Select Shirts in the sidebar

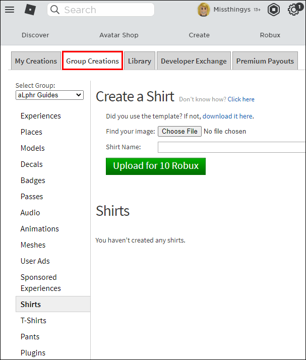click(53, 304)
